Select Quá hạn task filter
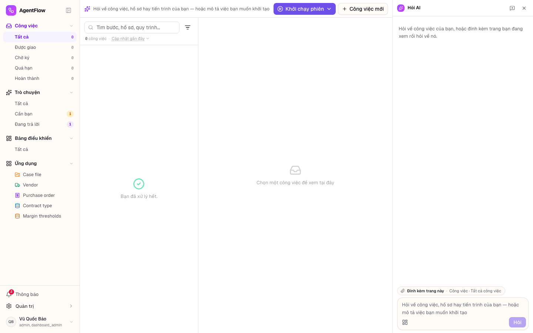 40,68
